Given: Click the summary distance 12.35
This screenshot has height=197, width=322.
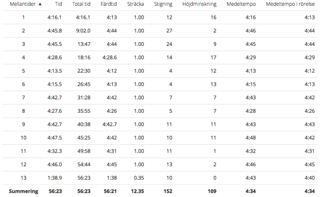Looking at the screenshot, I should coord(137,191).
